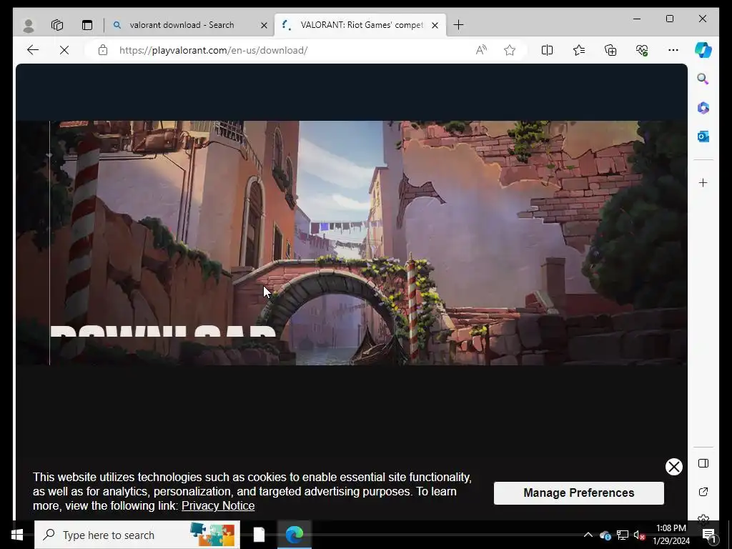This screenshot has height=549, width=732.
Task: Open the Workspaces icon
Action: [x=57, y=25]
